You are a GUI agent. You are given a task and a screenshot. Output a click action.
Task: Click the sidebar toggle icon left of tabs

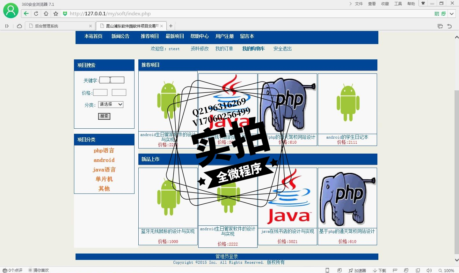(7, 26)
